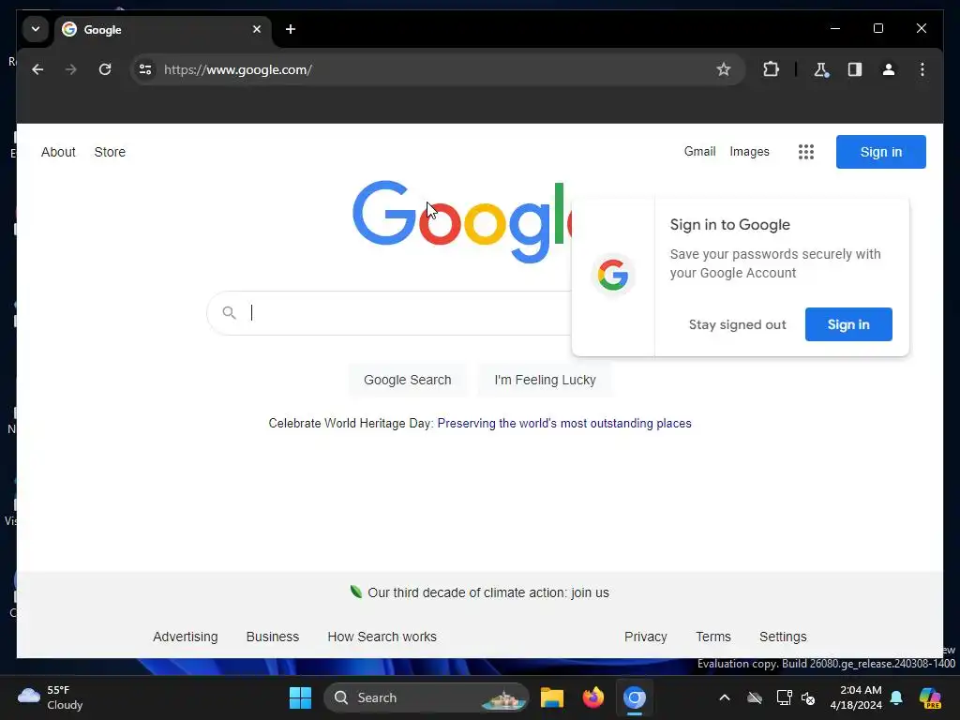Viewport: 960px width, 720px height.
Task: Open Google Images link
Action: (x=749, y=151)
